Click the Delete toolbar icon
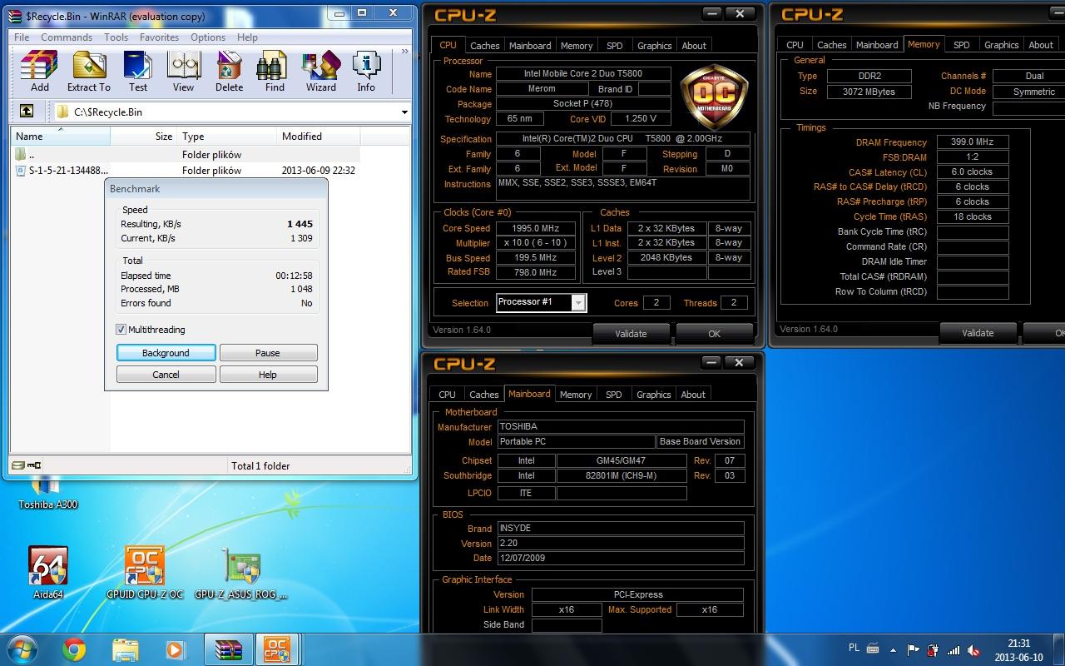The image size is (1065, 666). coord(229,71)
